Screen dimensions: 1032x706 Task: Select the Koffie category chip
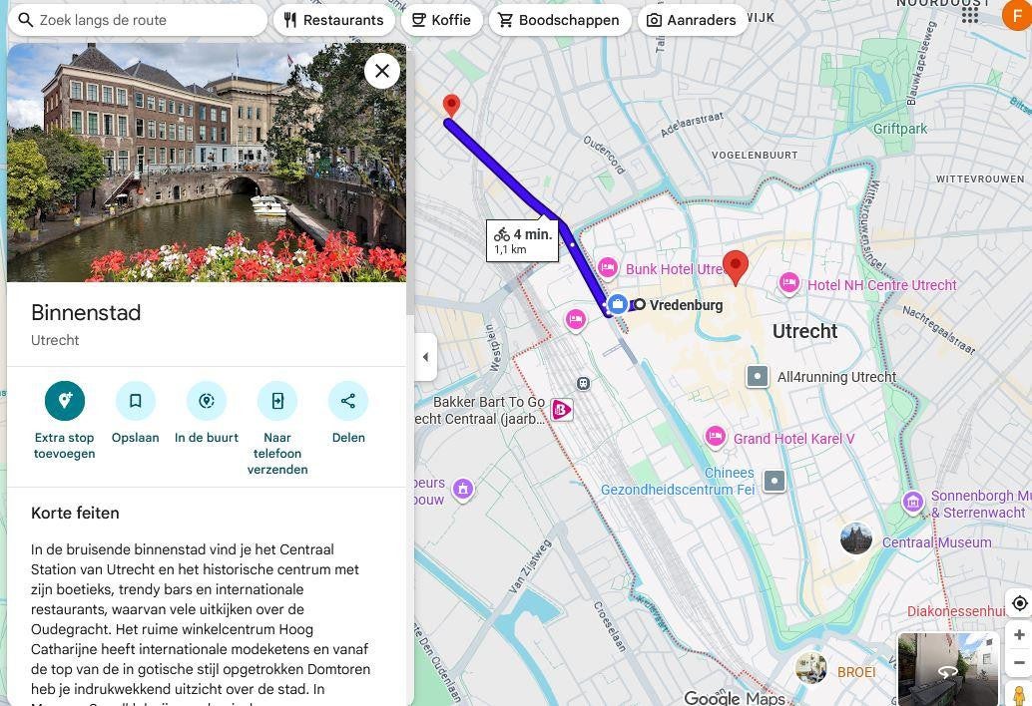click(441, 20)
